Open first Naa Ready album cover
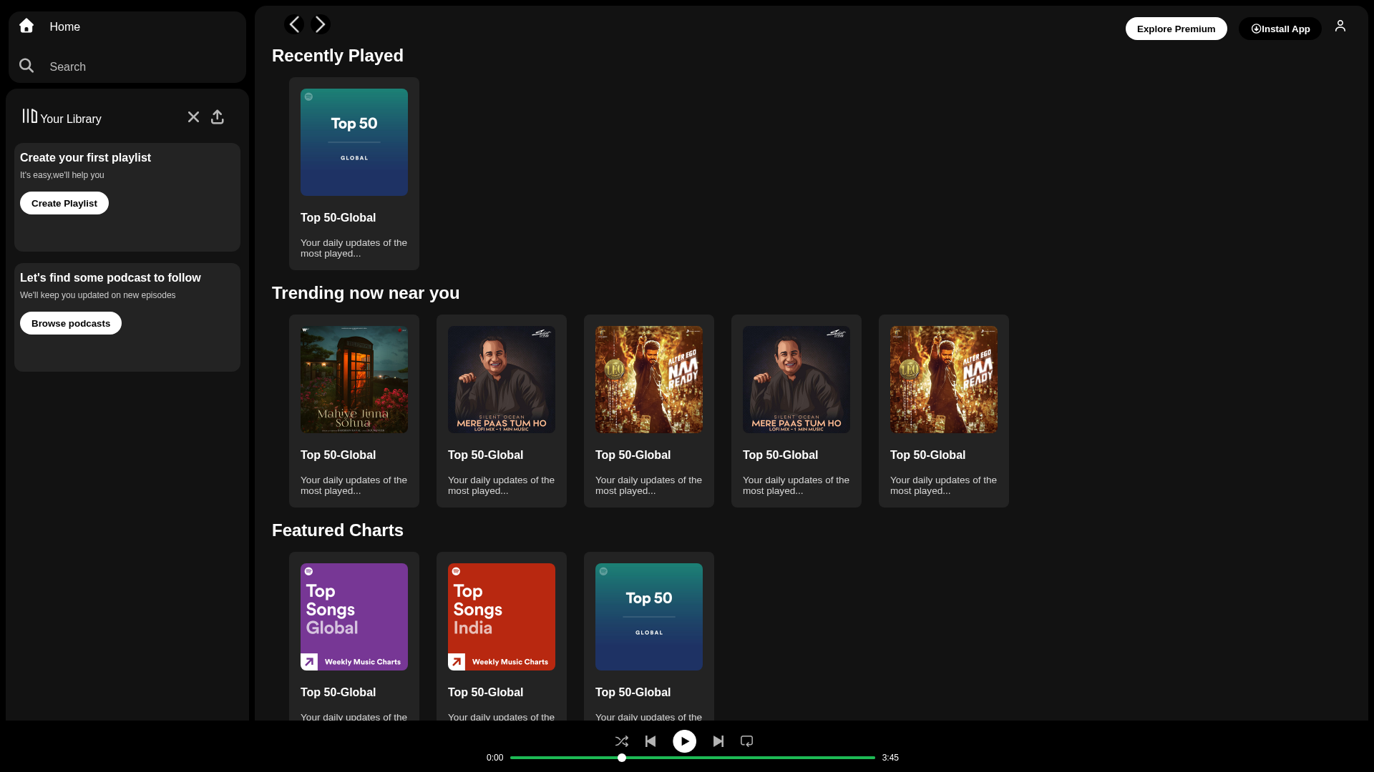Image resolution: width=1374 pixels, height=772 pixels. click(x=649, y=380)
